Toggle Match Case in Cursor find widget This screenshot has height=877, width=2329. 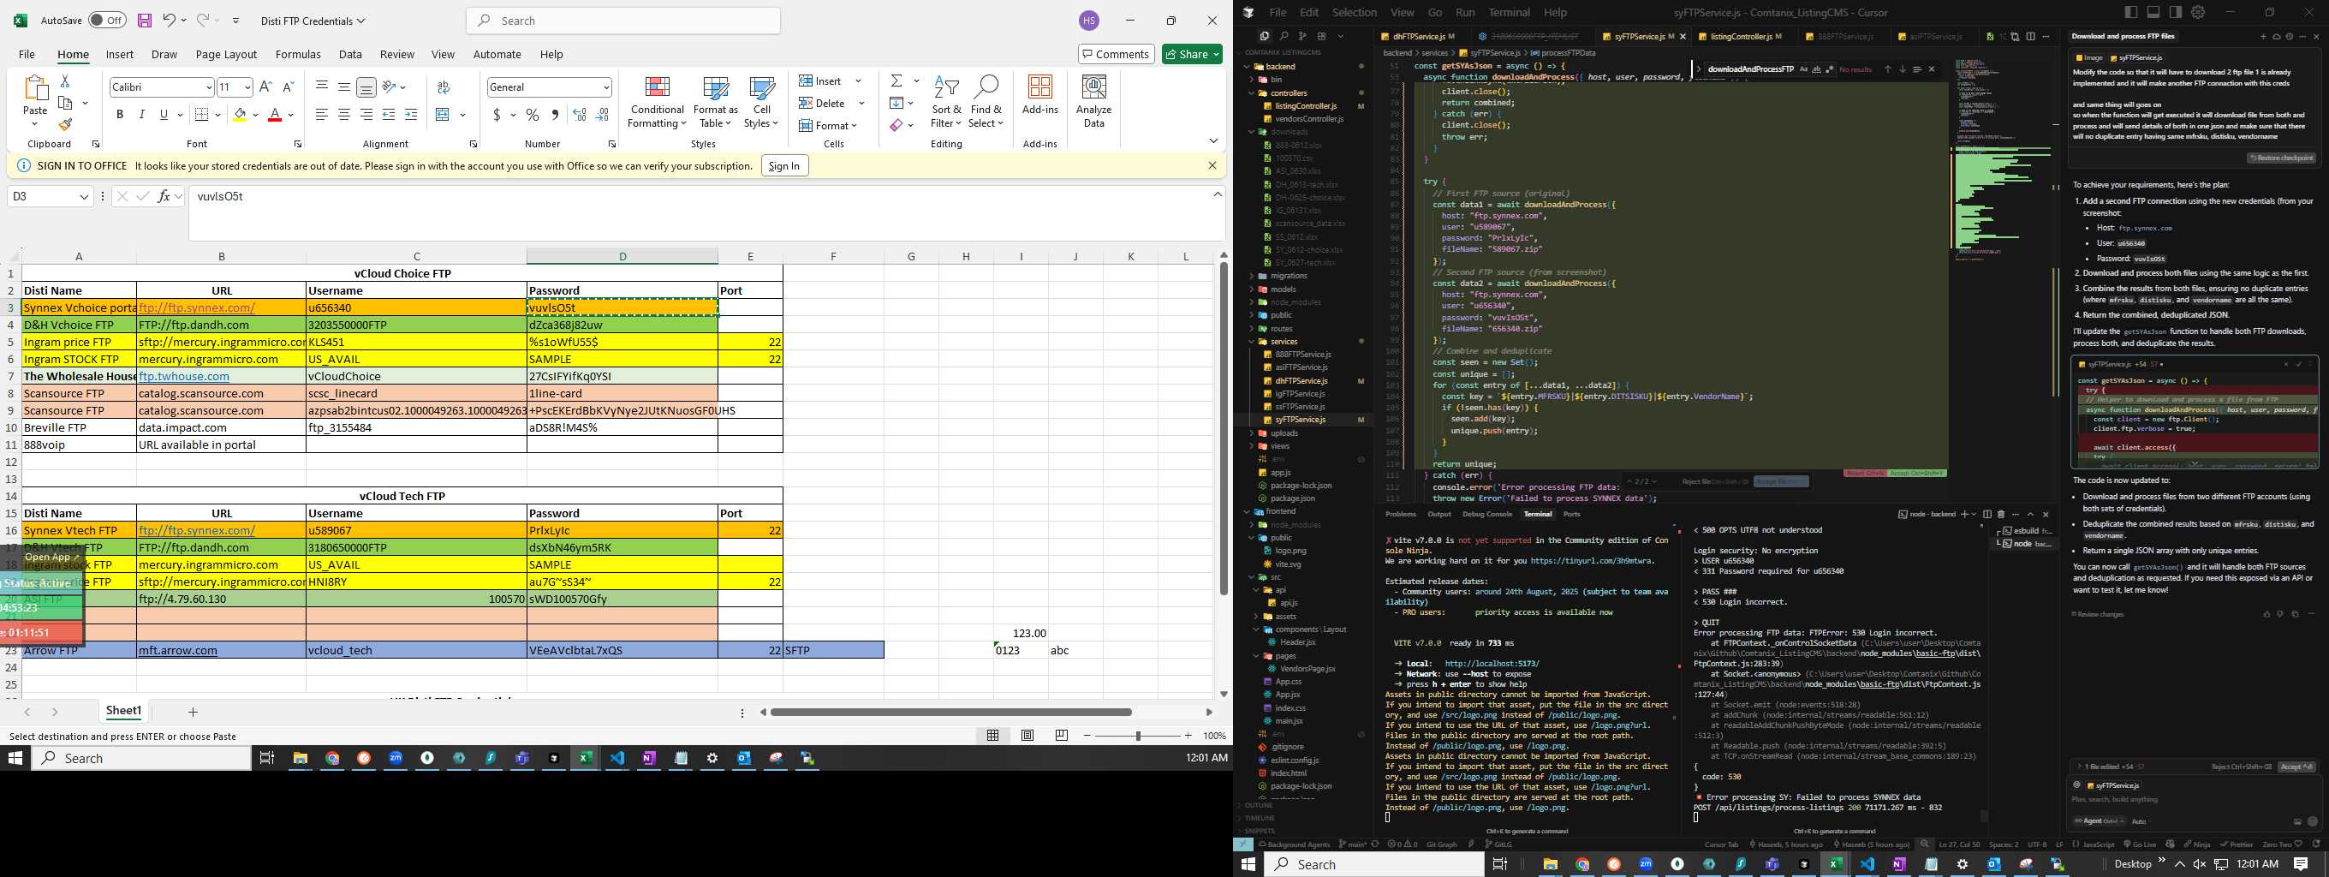coord(1802,69)
